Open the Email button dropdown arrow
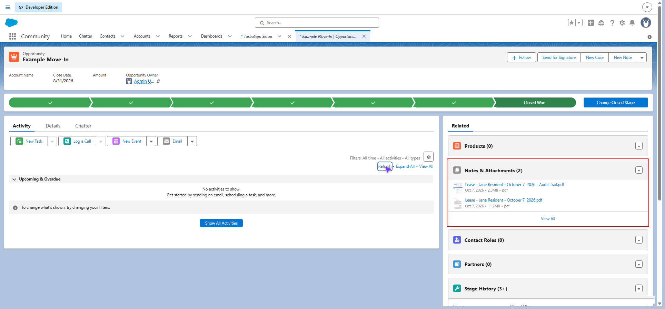This screenshot has width=665, height=309. 192,141
